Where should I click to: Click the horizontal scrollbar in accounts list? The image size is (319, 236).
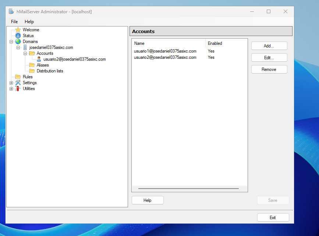tap(188, 189)
